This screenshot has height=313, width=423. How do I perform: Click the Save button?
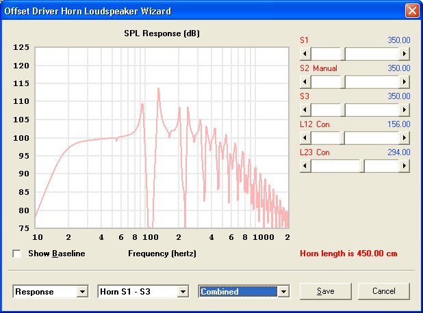point(326,291)
